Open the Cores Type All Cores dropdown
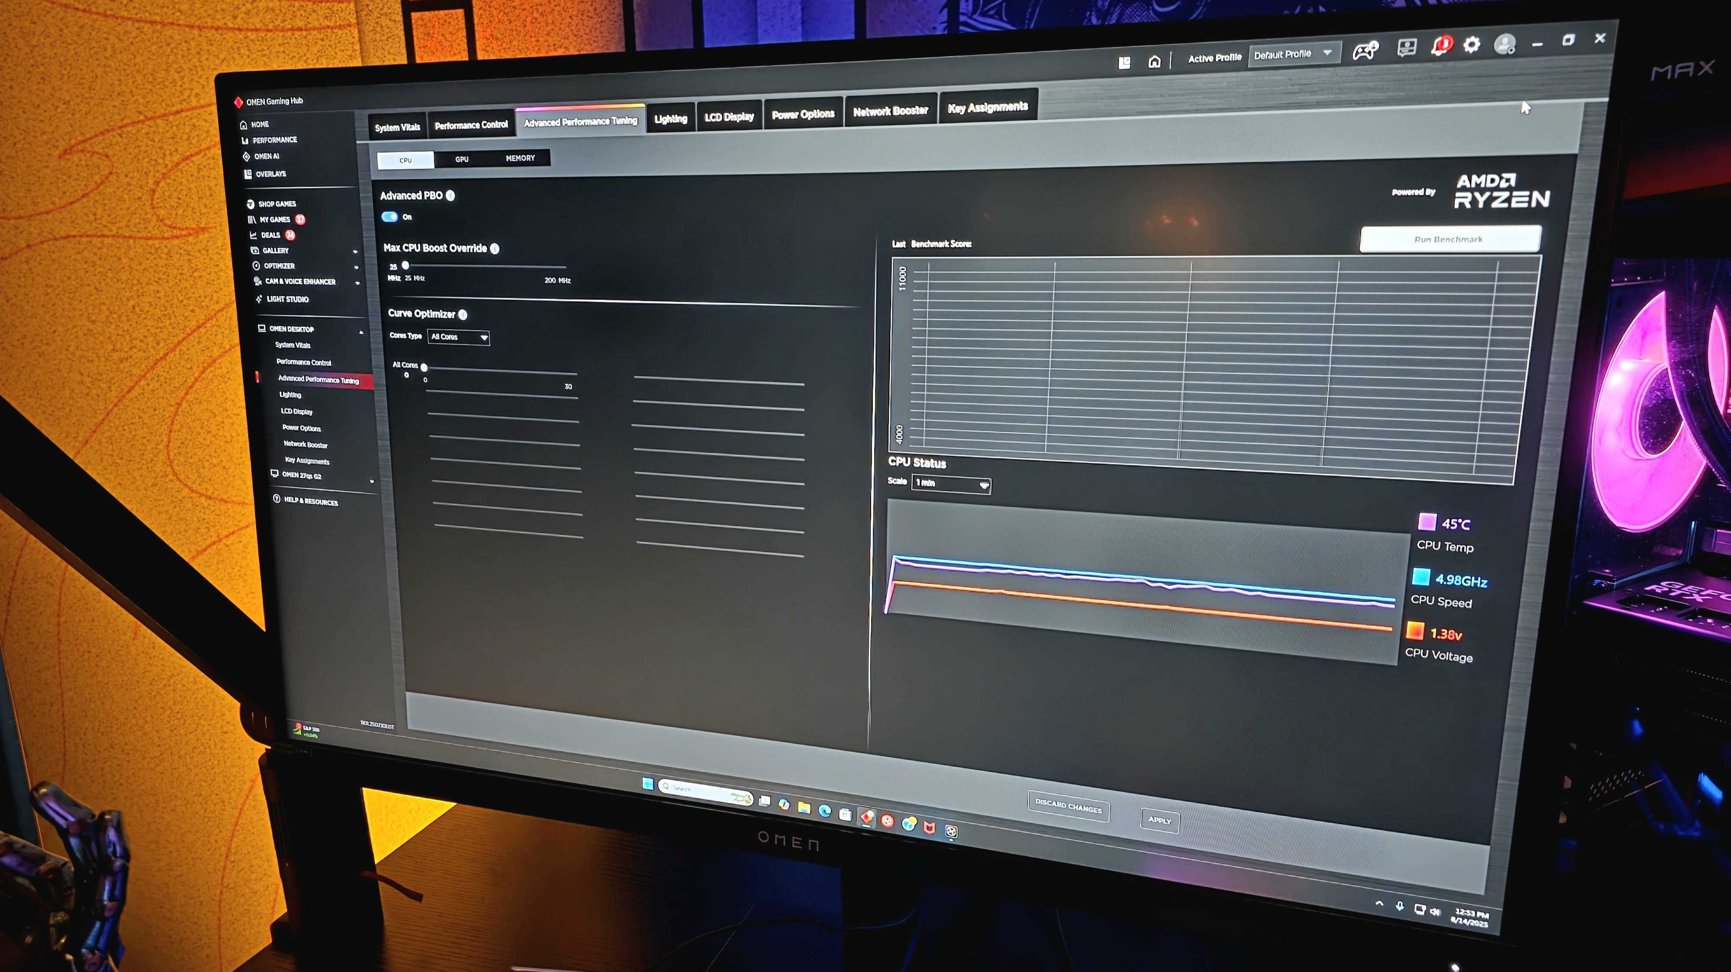This screenshot has width=1731, height=972. tap(459, 337)
